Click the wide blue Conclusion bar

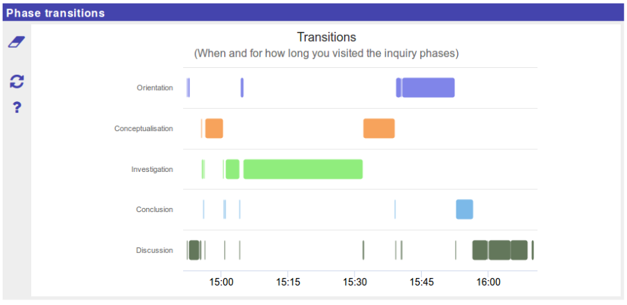[x=464, y=209]
